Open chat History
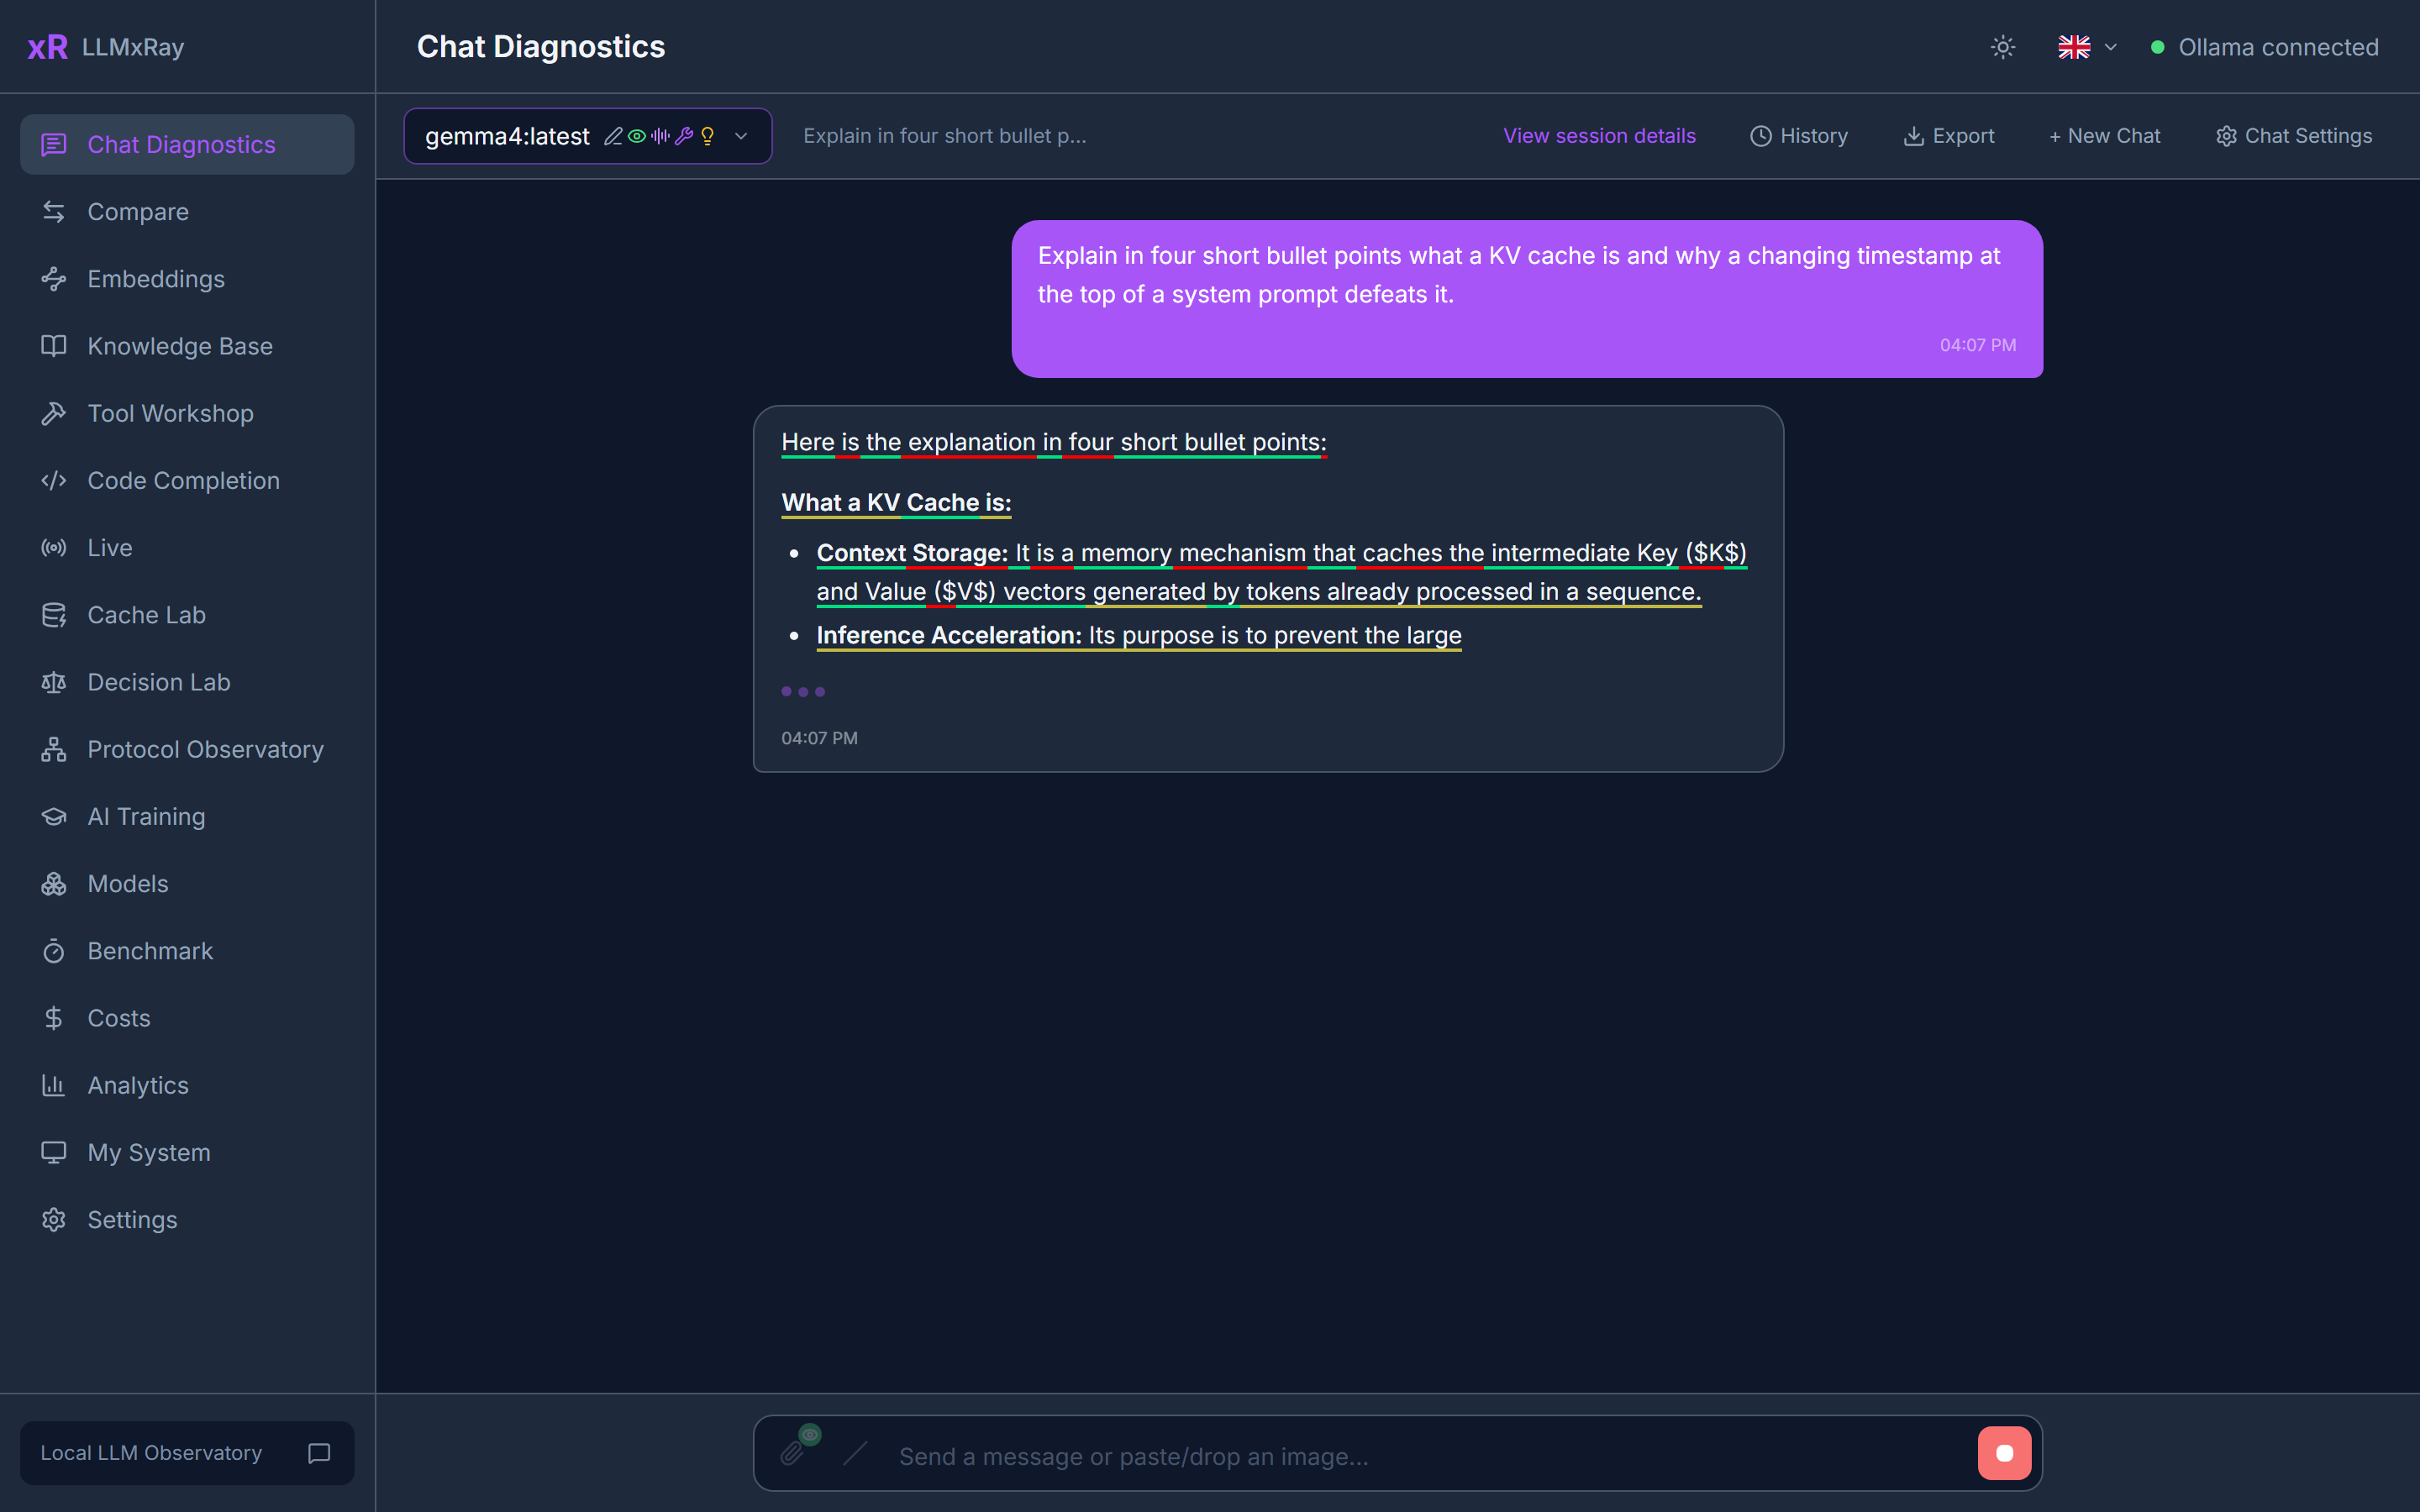 click(x=1799, y=136)
